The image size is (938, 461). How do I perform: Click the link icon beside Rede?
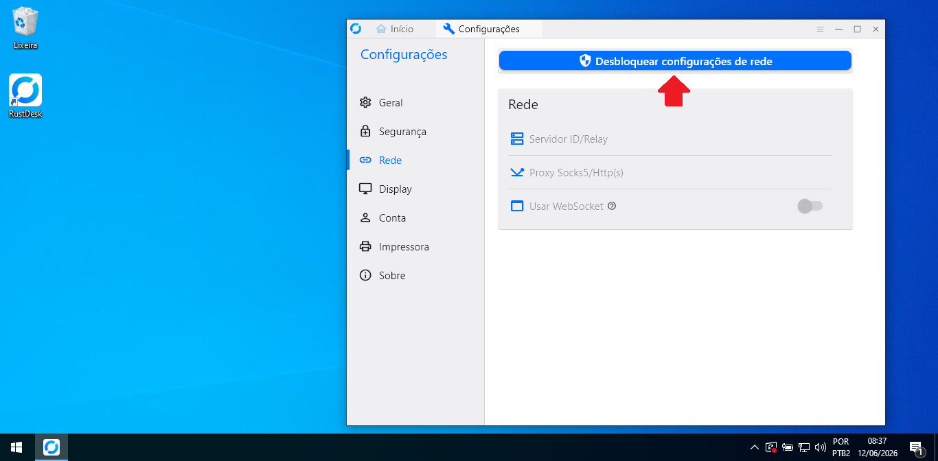(x=365, y=161)
